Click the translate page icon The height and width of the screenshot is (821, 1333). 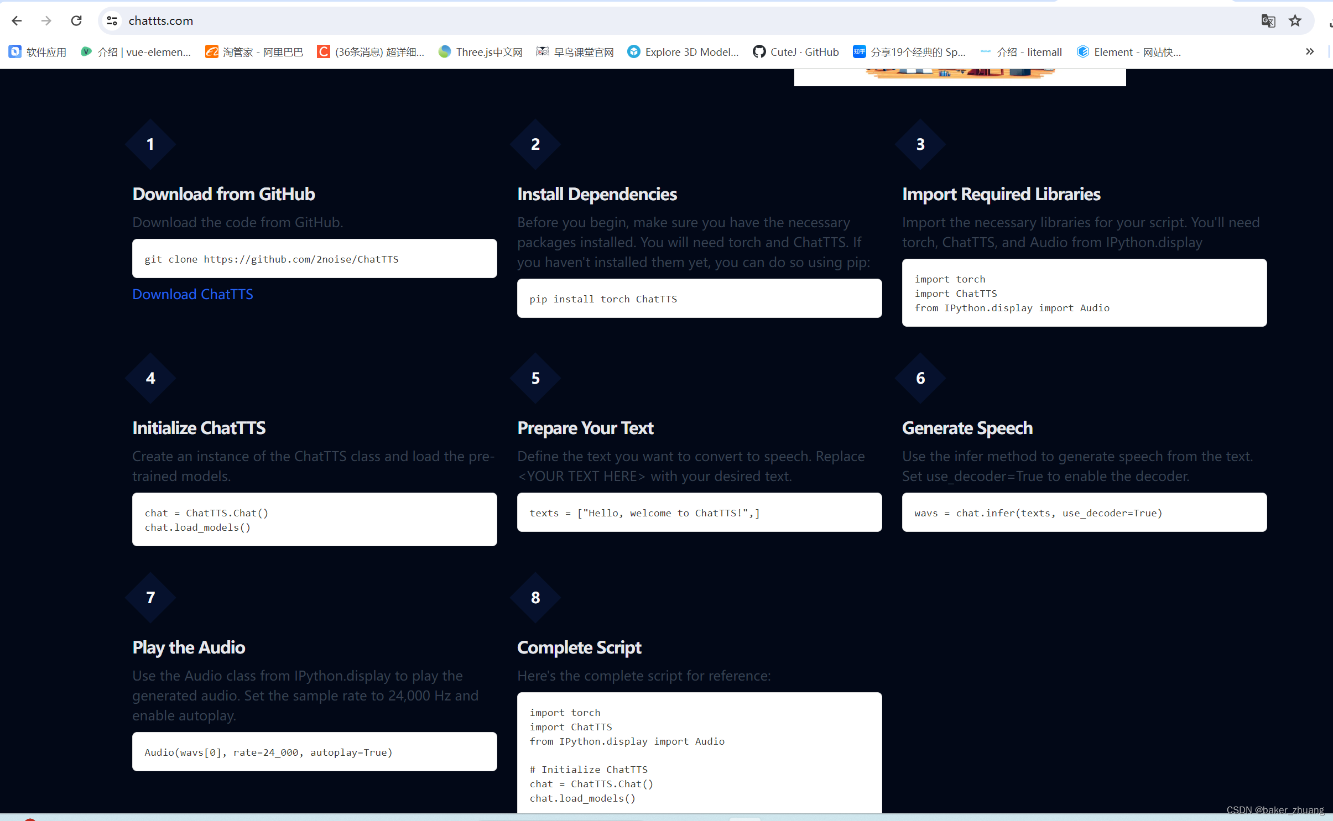coord(1268,21)
